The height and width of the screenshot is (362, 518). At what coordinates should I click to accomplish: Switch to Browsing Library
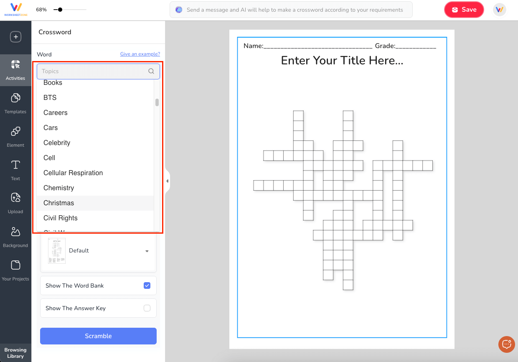15,352
